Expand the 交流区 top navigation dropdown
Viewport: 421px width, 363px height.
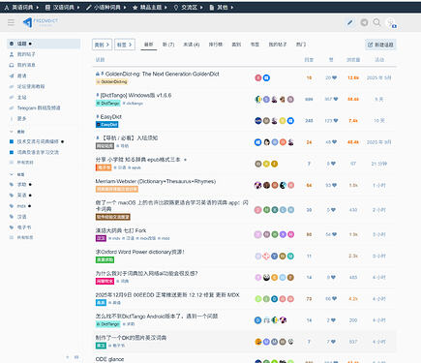pos(189,8)
